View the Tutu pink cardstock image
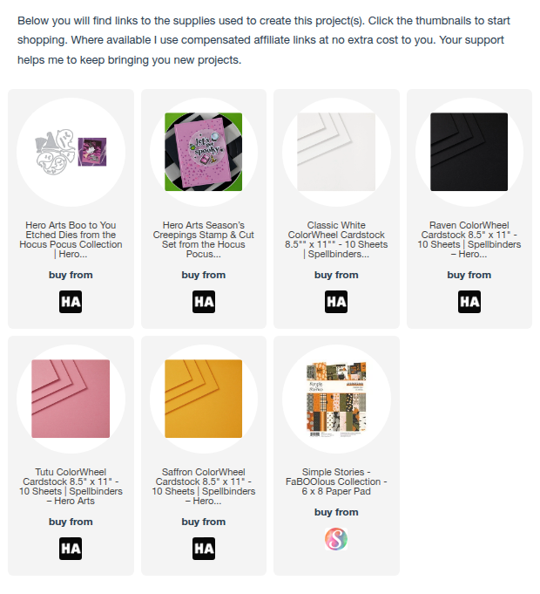540x594 pixels. click(71, 399)
